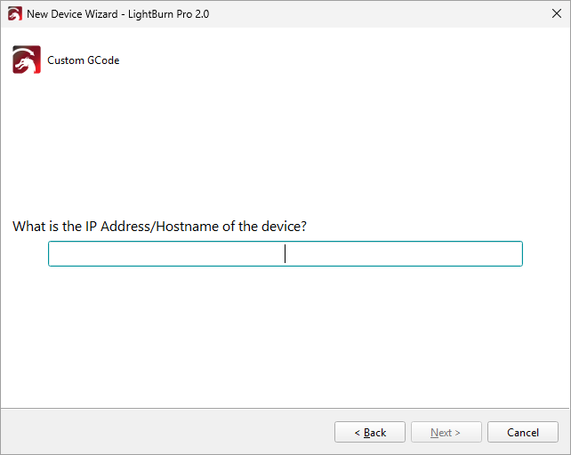The height and width of the screenshot is (455, 571).
Task: Select the empty device address input
Action: 285,254
